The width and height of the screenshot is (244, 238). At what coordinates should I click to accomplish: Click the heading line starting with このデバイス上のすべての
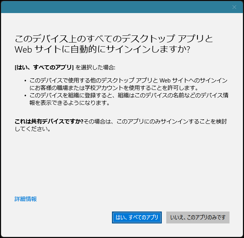113,38
